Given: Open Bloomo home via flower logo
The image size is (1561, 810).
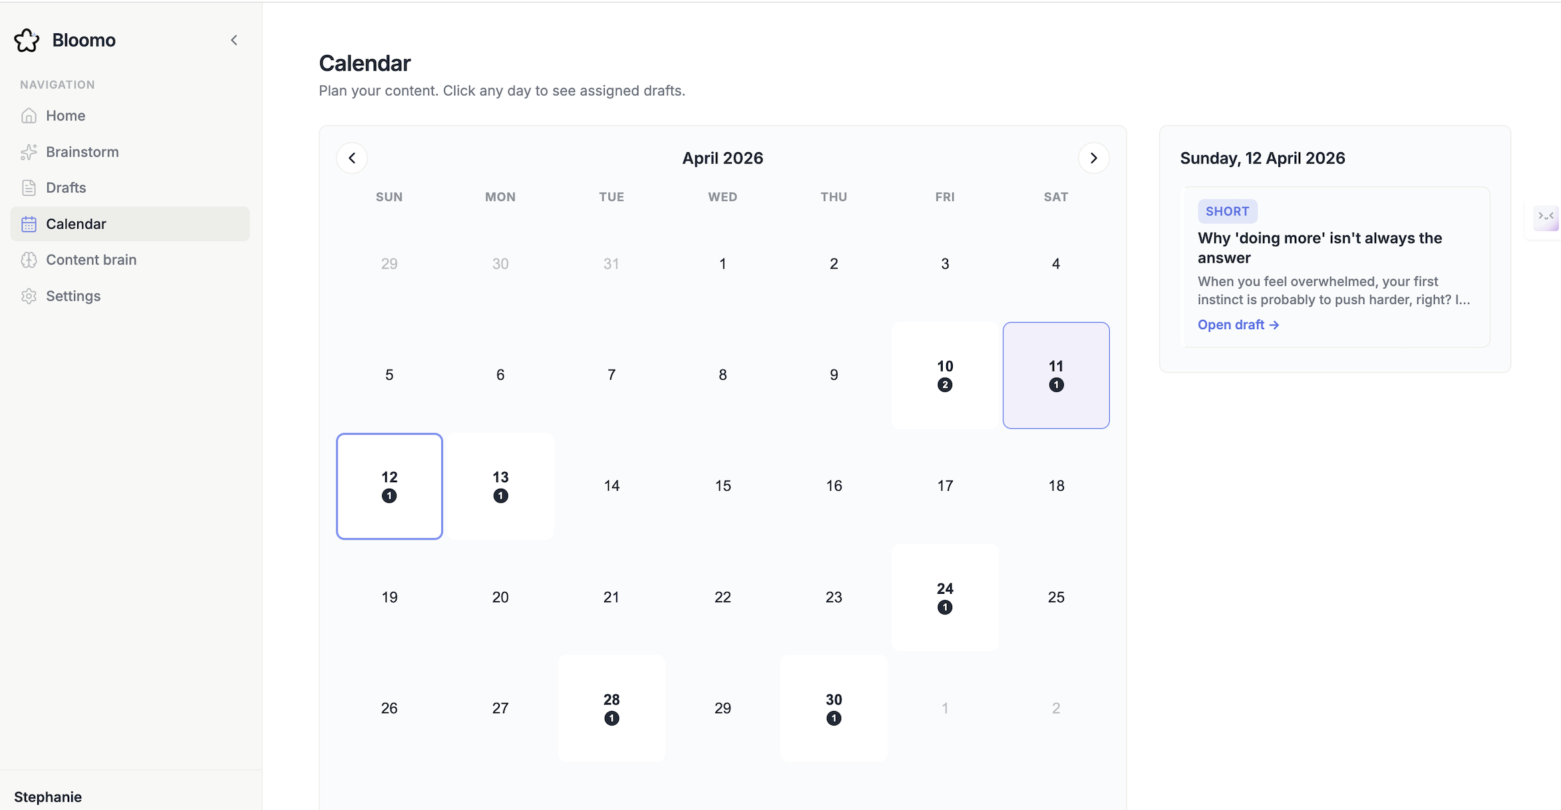Looking at the screenshot, I should pyautogui.click(x=27, y=40).
